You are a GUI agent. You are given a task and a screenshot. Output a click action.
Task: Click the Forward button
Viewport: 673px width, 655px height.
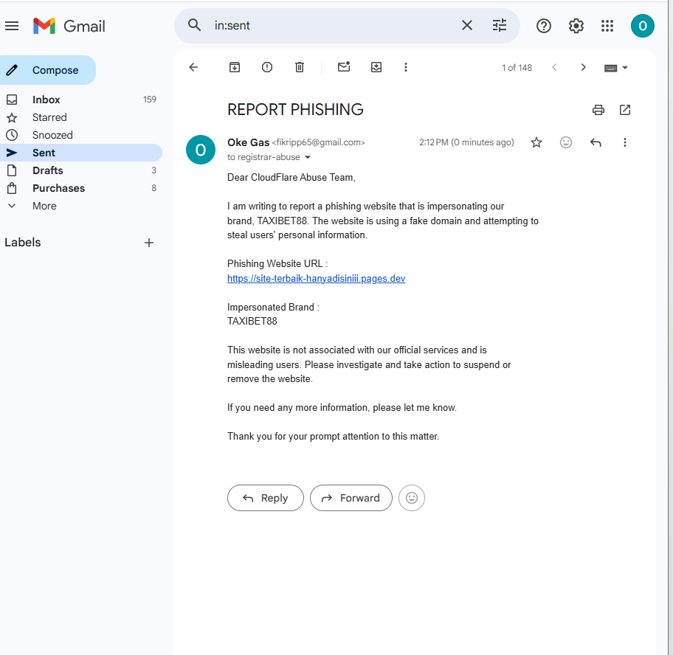pos(351,498)
